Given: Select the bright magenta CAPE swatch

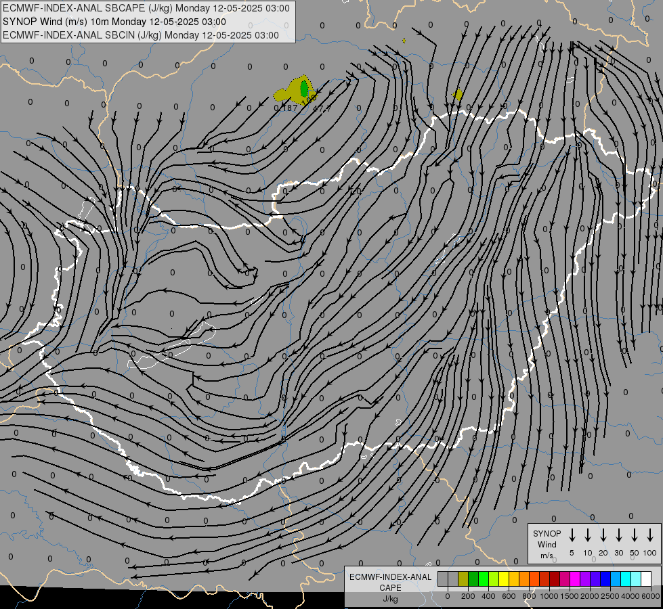Looking at the screenshot, I should pos(575,579).
